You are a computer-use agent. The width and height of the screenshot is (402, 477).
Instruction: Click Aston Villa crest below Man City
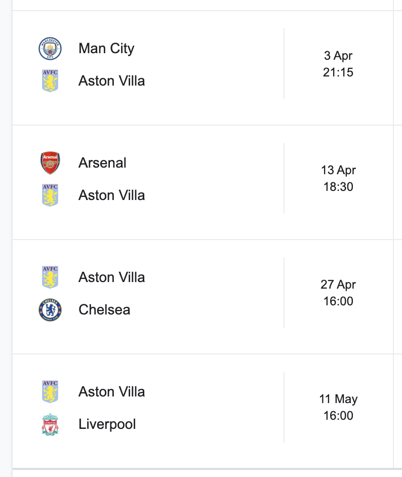tap(50, 81)
